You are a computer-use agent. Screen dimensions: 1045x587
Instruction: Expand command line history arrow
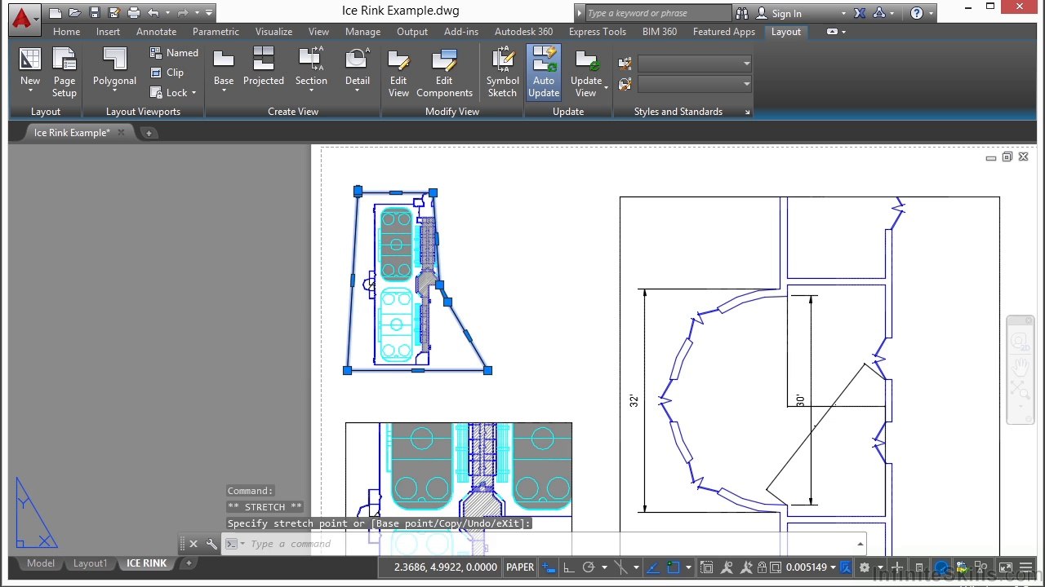[x=860, y=544]
